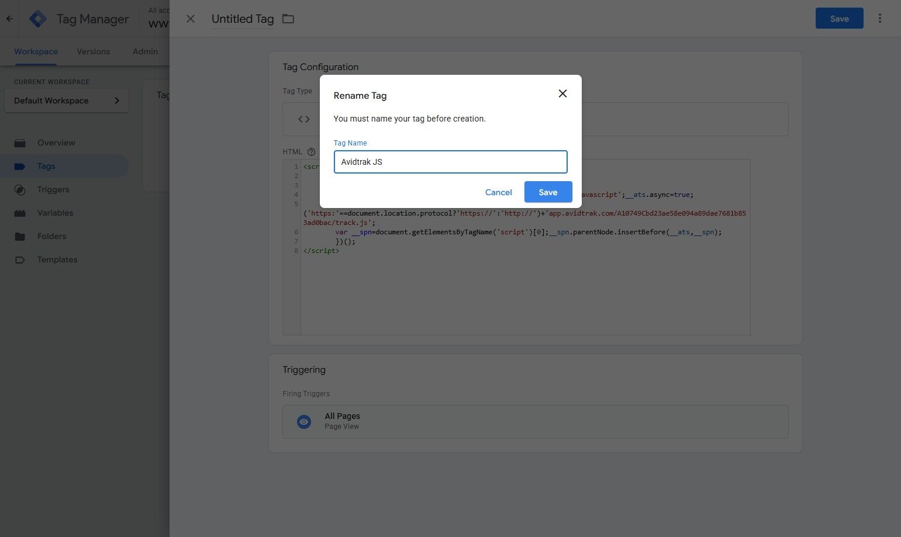The height and width of the screenshot is (537, 901).
Task: Open the Admin tab
Action: pos(145,51)
